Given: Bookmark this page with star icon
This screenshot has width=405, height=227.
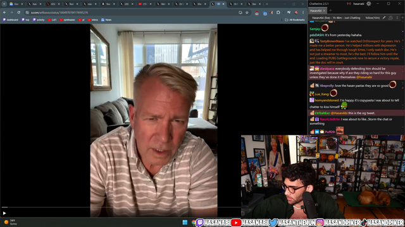Looking at the screenshot, I should point(247,13).
